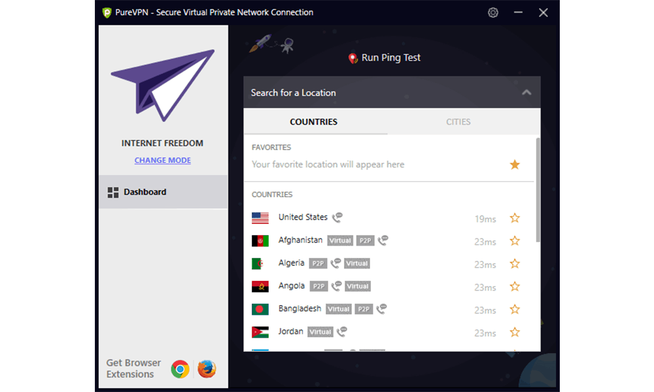Select the Angola flag icon
654x392 pixels.
pos(260,287)
